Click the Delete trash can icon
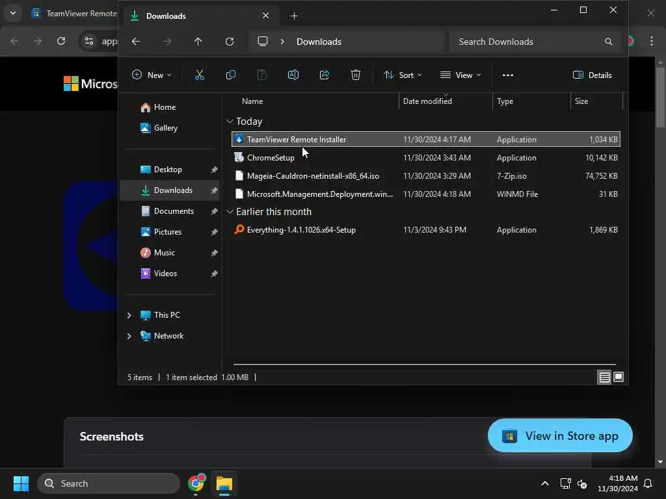The width and height of the screenshot is (666, 499). [x=356, y=75]
